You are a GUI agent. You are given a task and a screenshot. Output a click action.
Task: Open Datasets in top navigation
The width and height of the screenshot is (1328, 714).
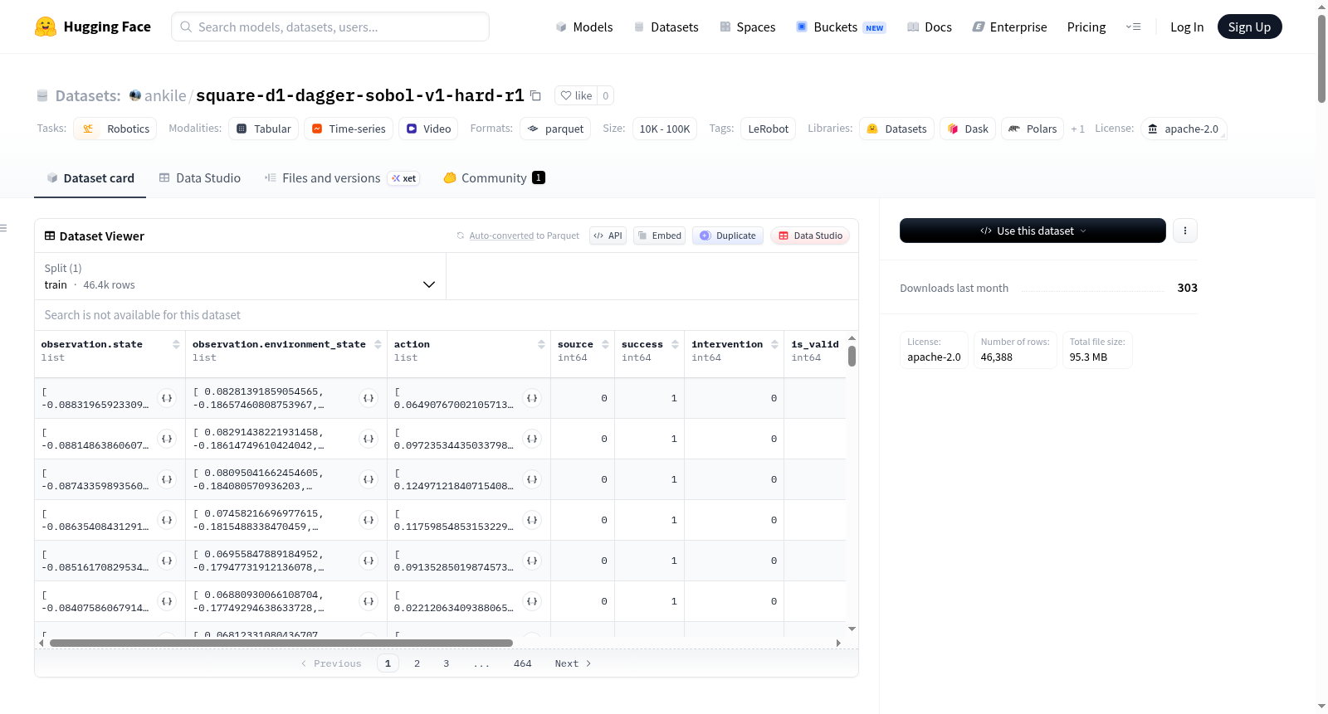666,27
